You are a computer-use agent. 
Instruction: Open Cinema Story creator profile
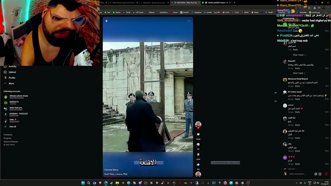click(111, 170)
